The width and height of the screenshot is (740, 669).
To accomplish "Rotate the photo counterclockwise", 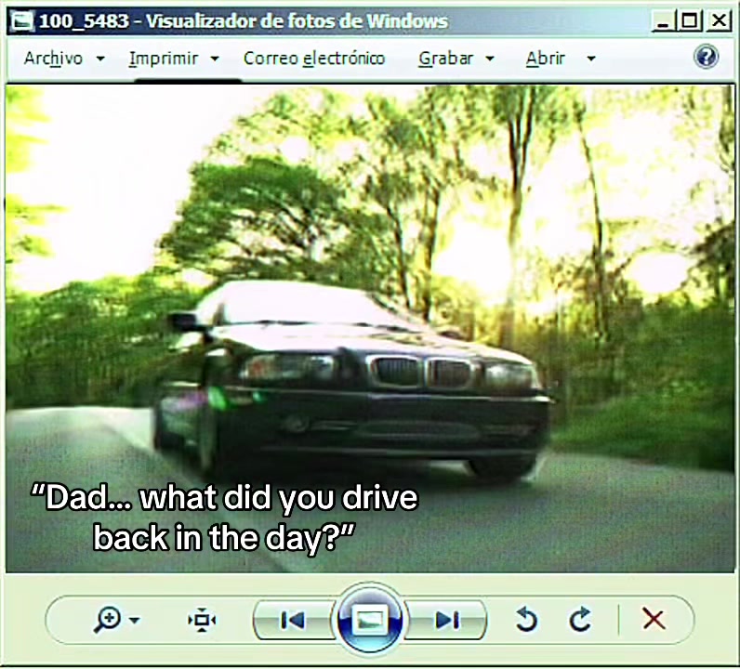I will 526,620.
